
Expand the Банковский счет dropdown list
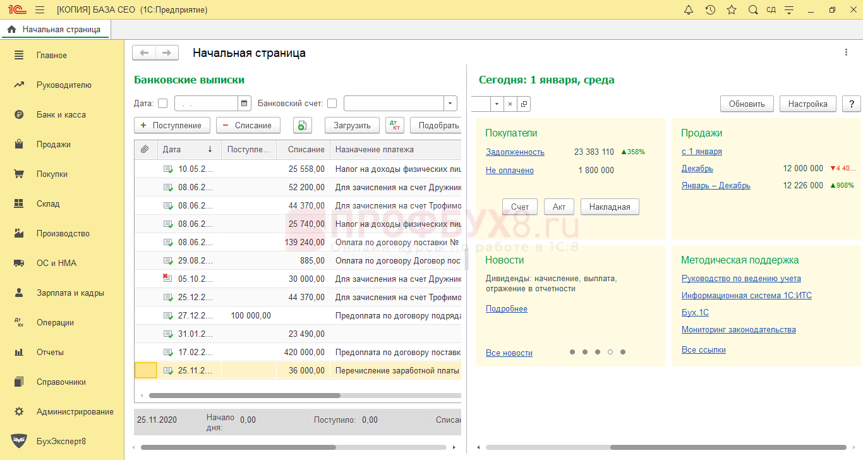tap(450, 104)
